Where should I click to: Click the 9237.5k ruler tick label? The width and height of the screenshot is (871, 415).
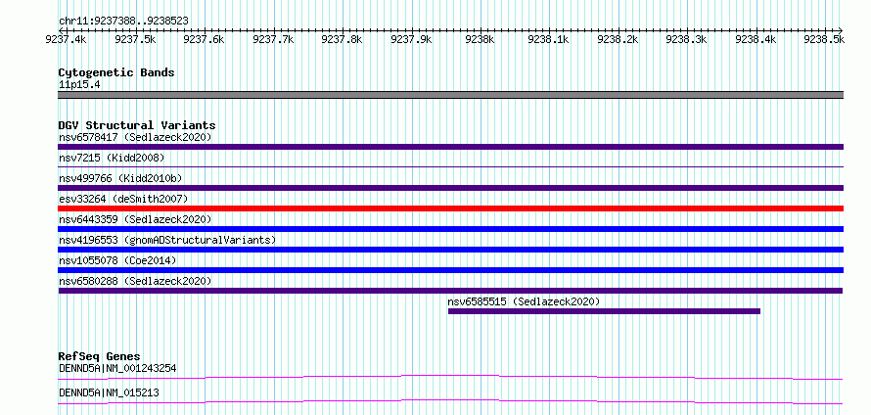pyautogui.click(x=135, y=39)
